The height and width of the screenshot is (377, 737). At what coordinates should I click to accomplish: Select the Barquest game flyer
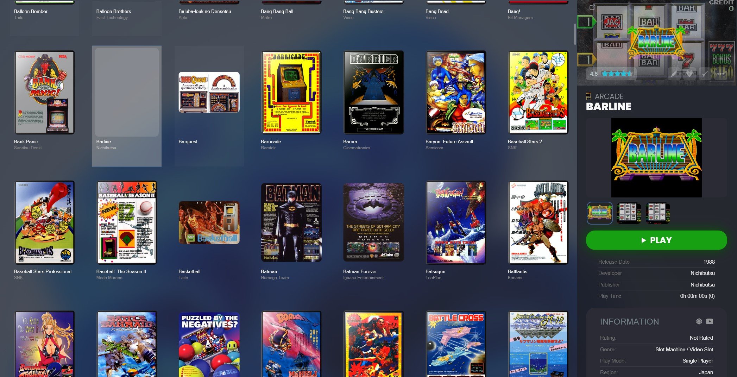(x=209, y=92)
